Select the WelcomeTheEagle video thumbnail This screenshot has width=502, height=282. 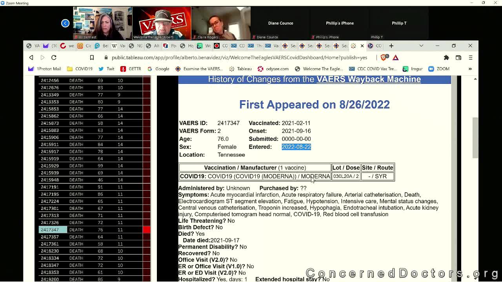coord(162,23)
